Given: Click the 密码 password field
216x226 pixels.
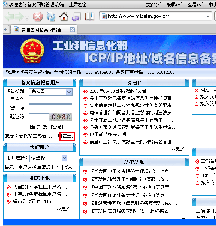Looking at the screenshot, I should [50, 108].
